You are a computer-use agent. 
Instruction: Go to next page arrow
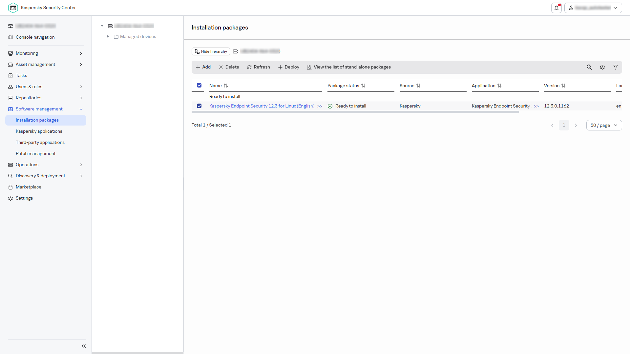[x=576, y=125]
